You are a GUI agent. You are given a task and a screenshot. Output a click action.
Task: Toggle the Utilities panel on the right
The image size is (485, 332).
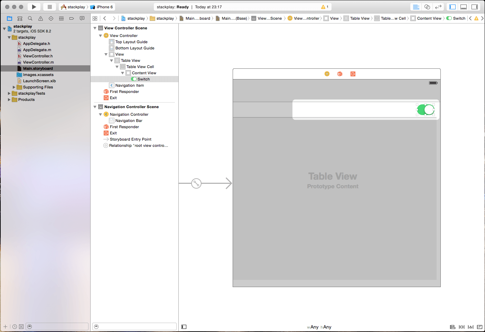tap(475, 7)
